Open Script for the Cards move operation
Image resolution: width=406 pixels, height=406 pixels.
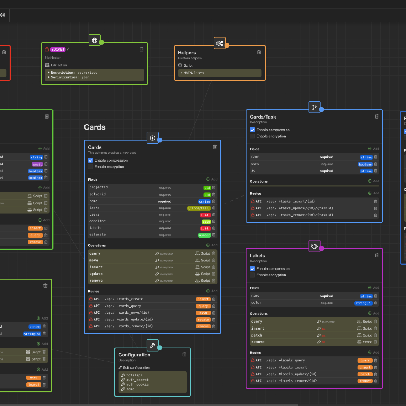(203, 261)
